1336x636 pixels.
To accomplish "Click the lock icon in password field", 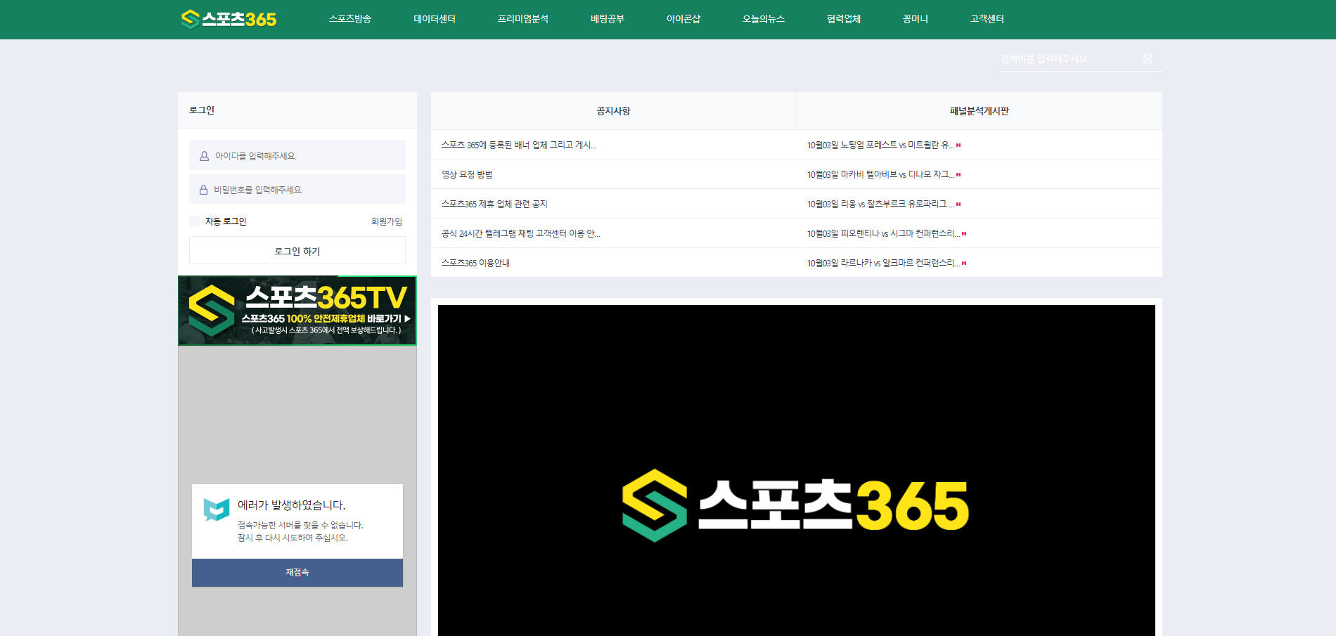I will coord(203,190).
